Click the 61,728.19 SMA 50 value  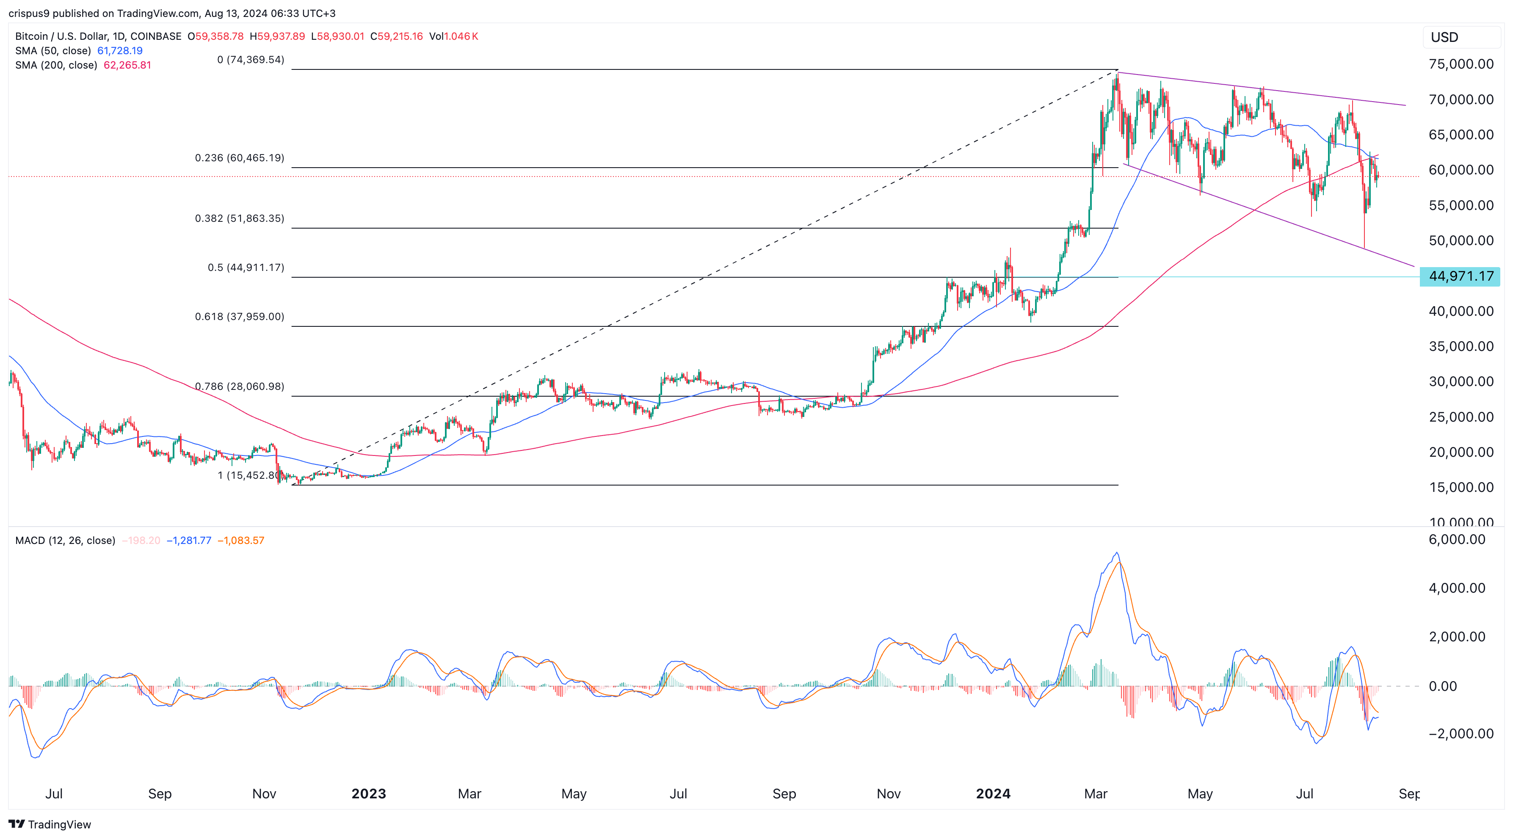(x=120, y=50)
